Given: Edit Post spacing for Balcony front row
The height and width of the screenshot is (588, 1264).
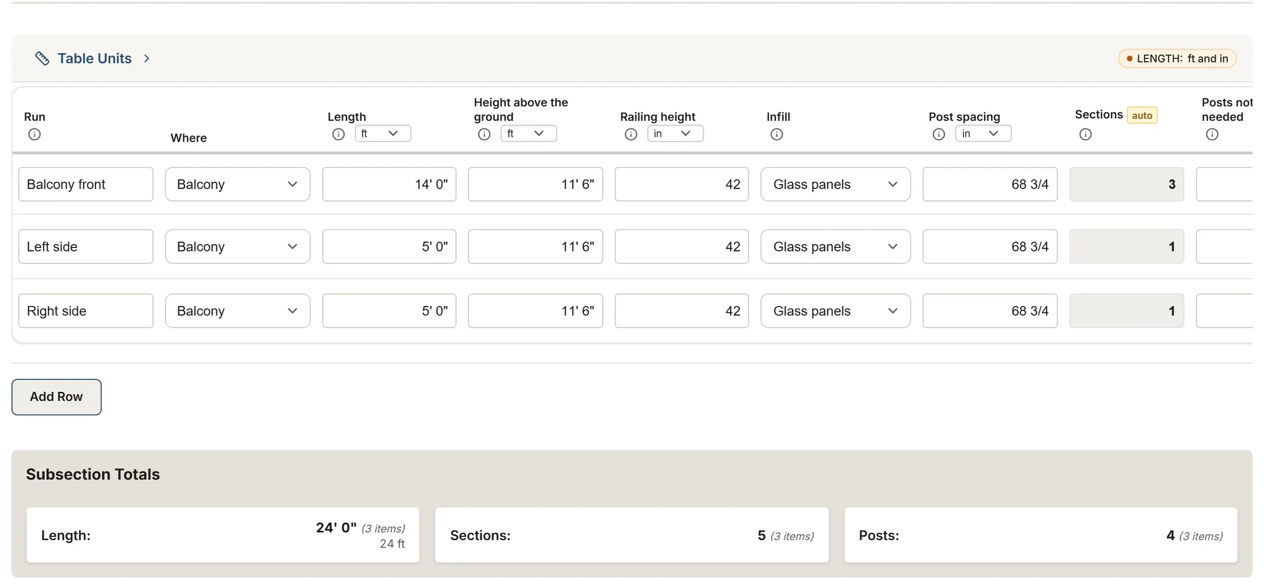Looking at the screenshot, I should click(x=990, y=184).
